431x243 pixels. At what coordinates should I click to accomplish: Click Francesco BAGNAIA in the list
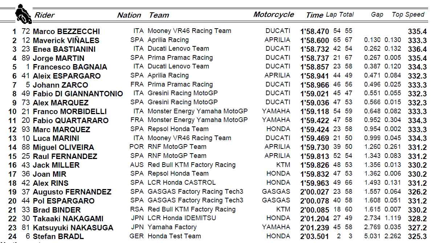point(70,67)
